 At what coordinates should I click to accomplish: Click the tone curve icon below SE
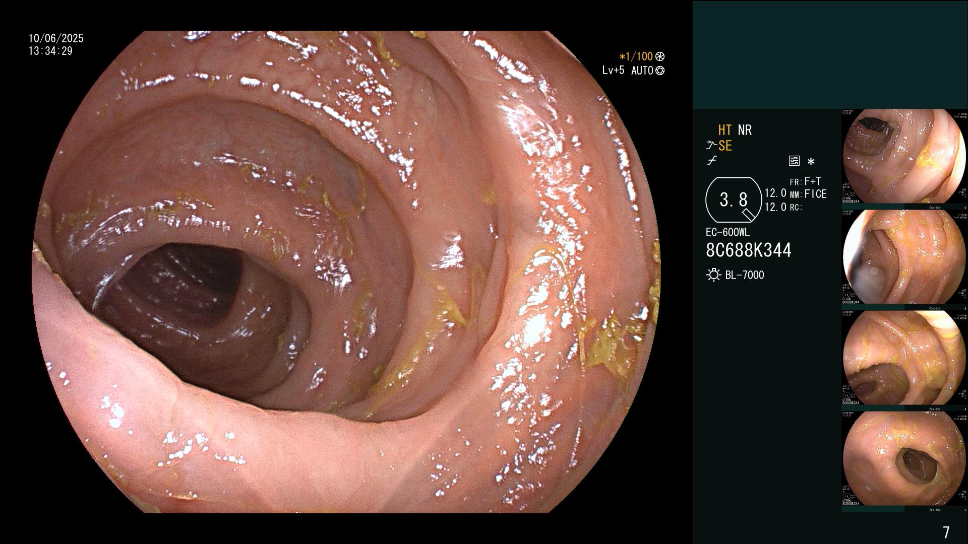(x=712, y=161)
